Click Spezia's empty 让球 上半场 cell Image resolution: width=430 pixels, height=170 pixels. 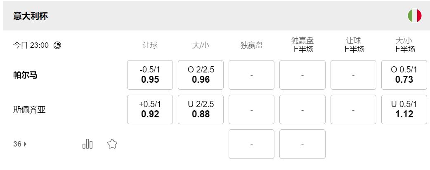[353, 109]
